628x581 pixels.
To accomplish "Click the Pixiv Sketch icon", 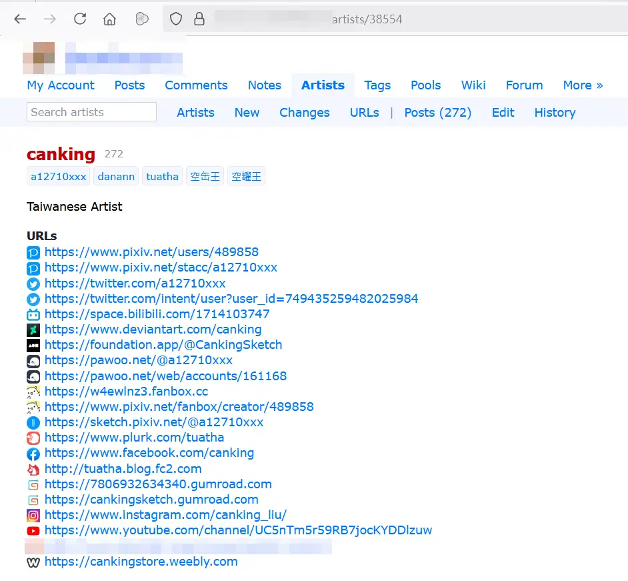I will point(33,423).
